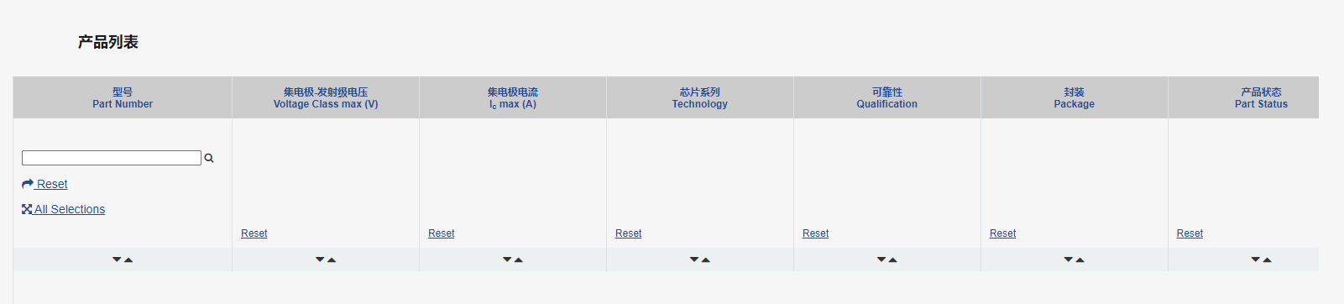Reset the Part Status column filter

pyautogui.click(x=1190, y=233)
